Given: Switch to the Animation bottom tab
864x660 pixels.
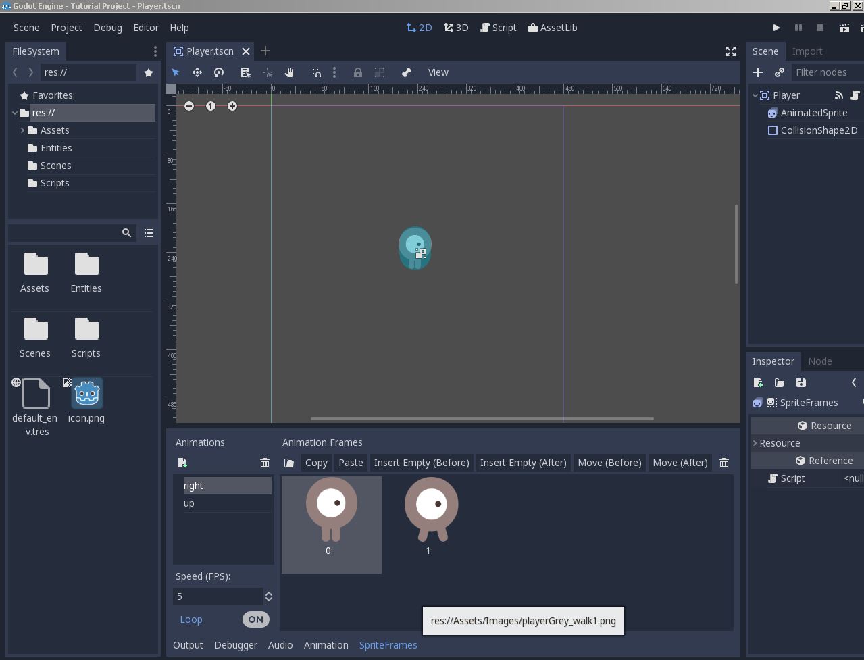Looking at the screenshot, I should [326, 645].
